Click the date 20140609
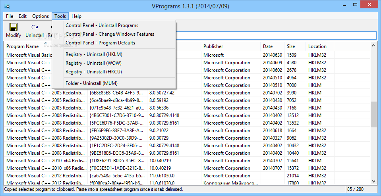The width and height of the screenshot is (381, 196). (x=273, y=63)
